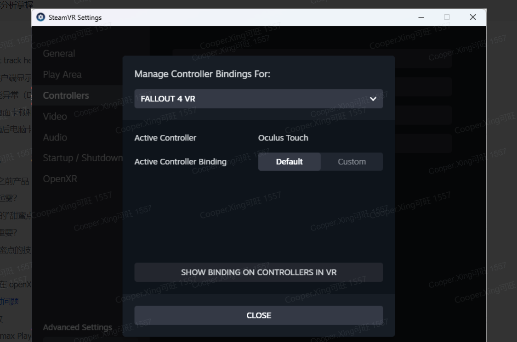Click the Active Controller Binding label
The width and height of the screenshot is (517, 342).
[x=180, y=162]
